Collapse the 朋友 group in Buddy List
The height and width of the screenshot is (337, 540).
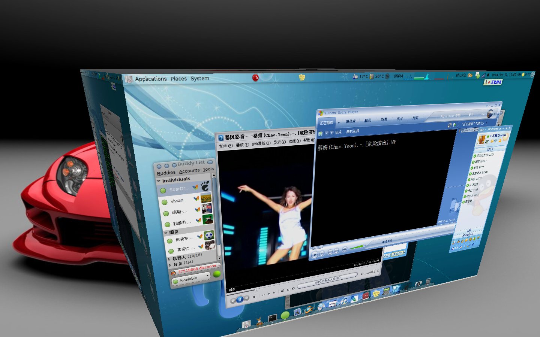tap(166, 233)
